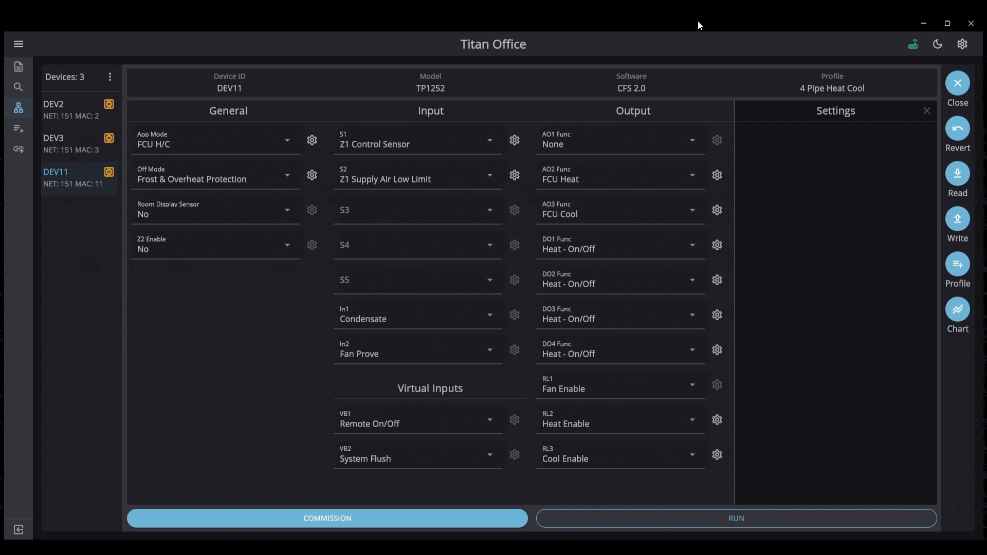Click the green gateway connection icon
Image resolution: width=987 pixels, height=555 pixels.
point(913,44)
